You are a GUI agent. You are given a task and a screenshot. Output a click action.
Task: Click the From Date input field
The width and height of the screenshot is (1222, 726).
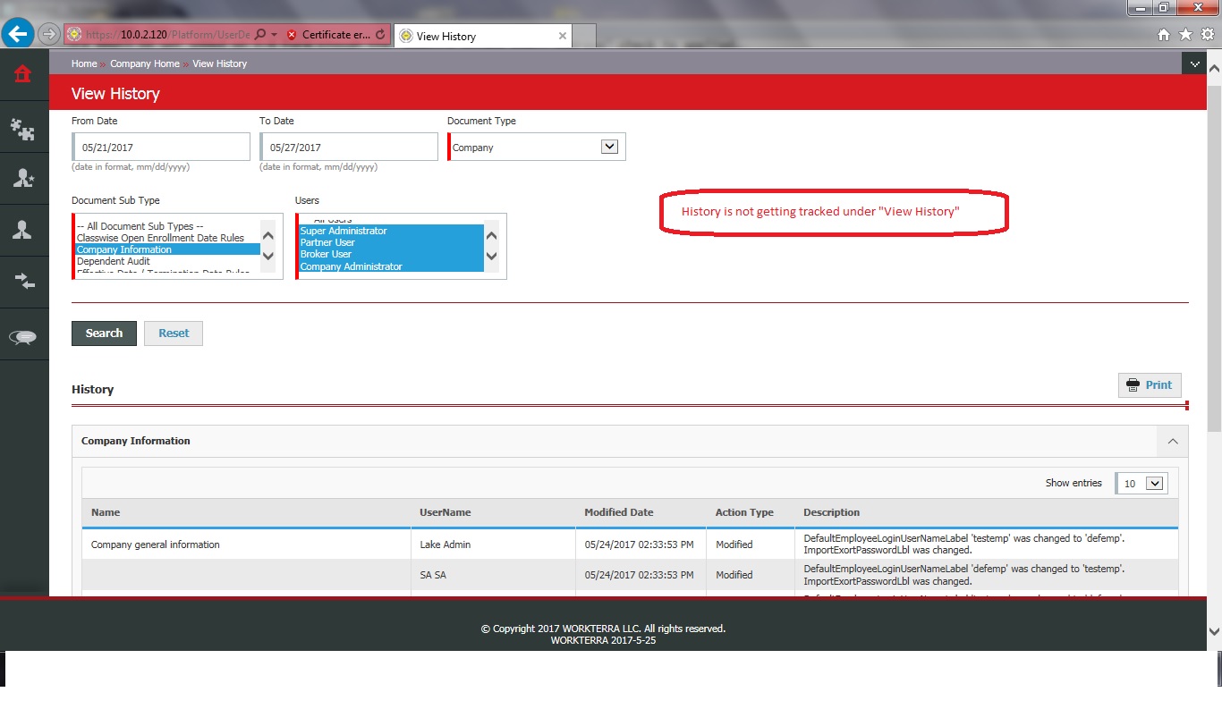[x=162, y=148]
